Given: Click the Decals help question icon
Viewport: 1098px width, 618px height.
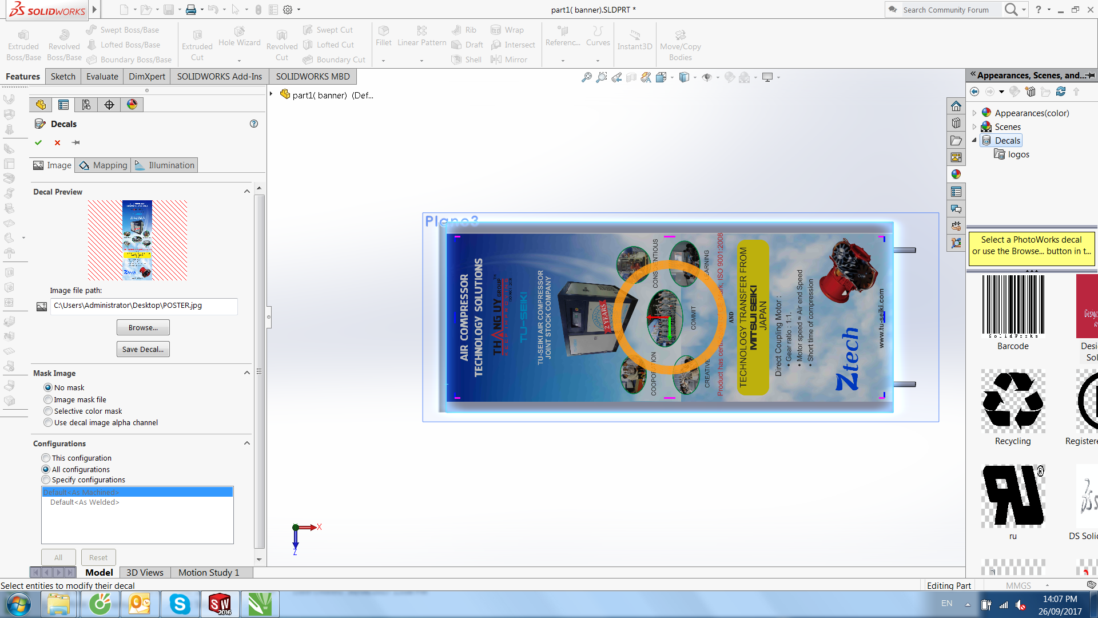Looking at the screenshot, I should click(x=254, y=124).
